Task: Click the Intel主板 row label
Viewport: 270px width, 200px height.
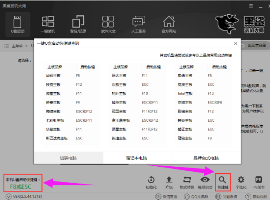Action: [185, 93]
